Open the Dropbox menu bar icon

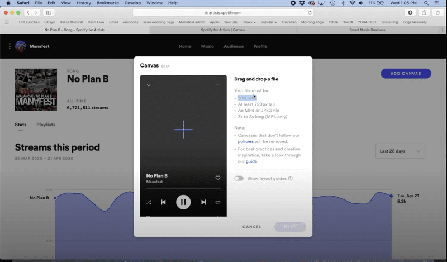302,3
